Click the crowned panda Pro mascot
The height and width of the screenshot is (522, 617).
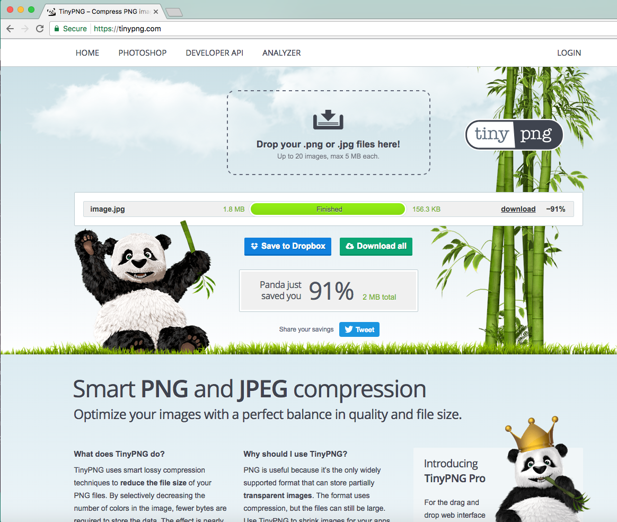[x=542, y=471]
